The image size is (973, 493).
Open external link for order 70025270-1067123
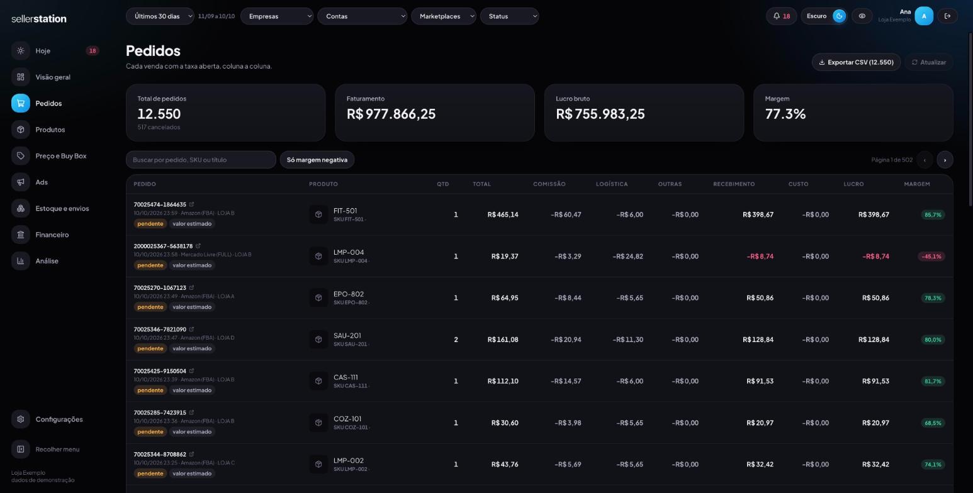(191, 288)
